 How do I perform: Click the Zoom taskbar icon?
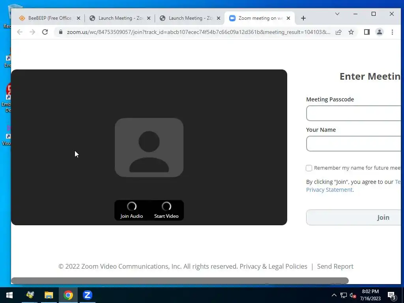[87, 295]
